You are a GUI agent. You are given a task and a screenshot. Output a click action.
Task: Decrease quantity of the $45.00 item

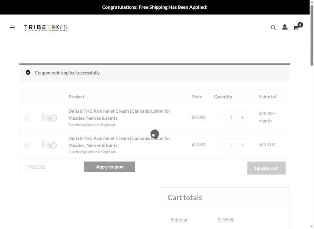tap(220, 117)
